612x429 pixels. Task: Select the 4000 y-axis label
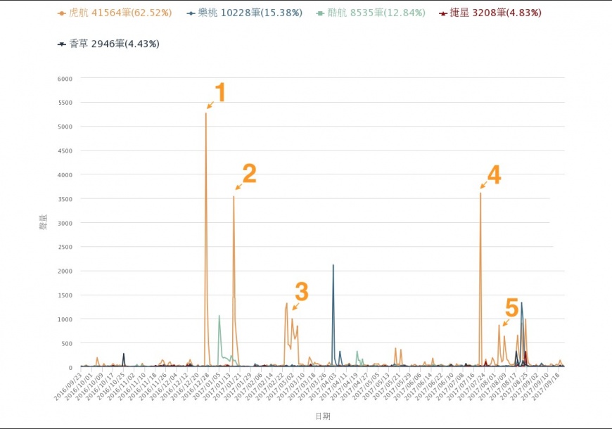65,175
